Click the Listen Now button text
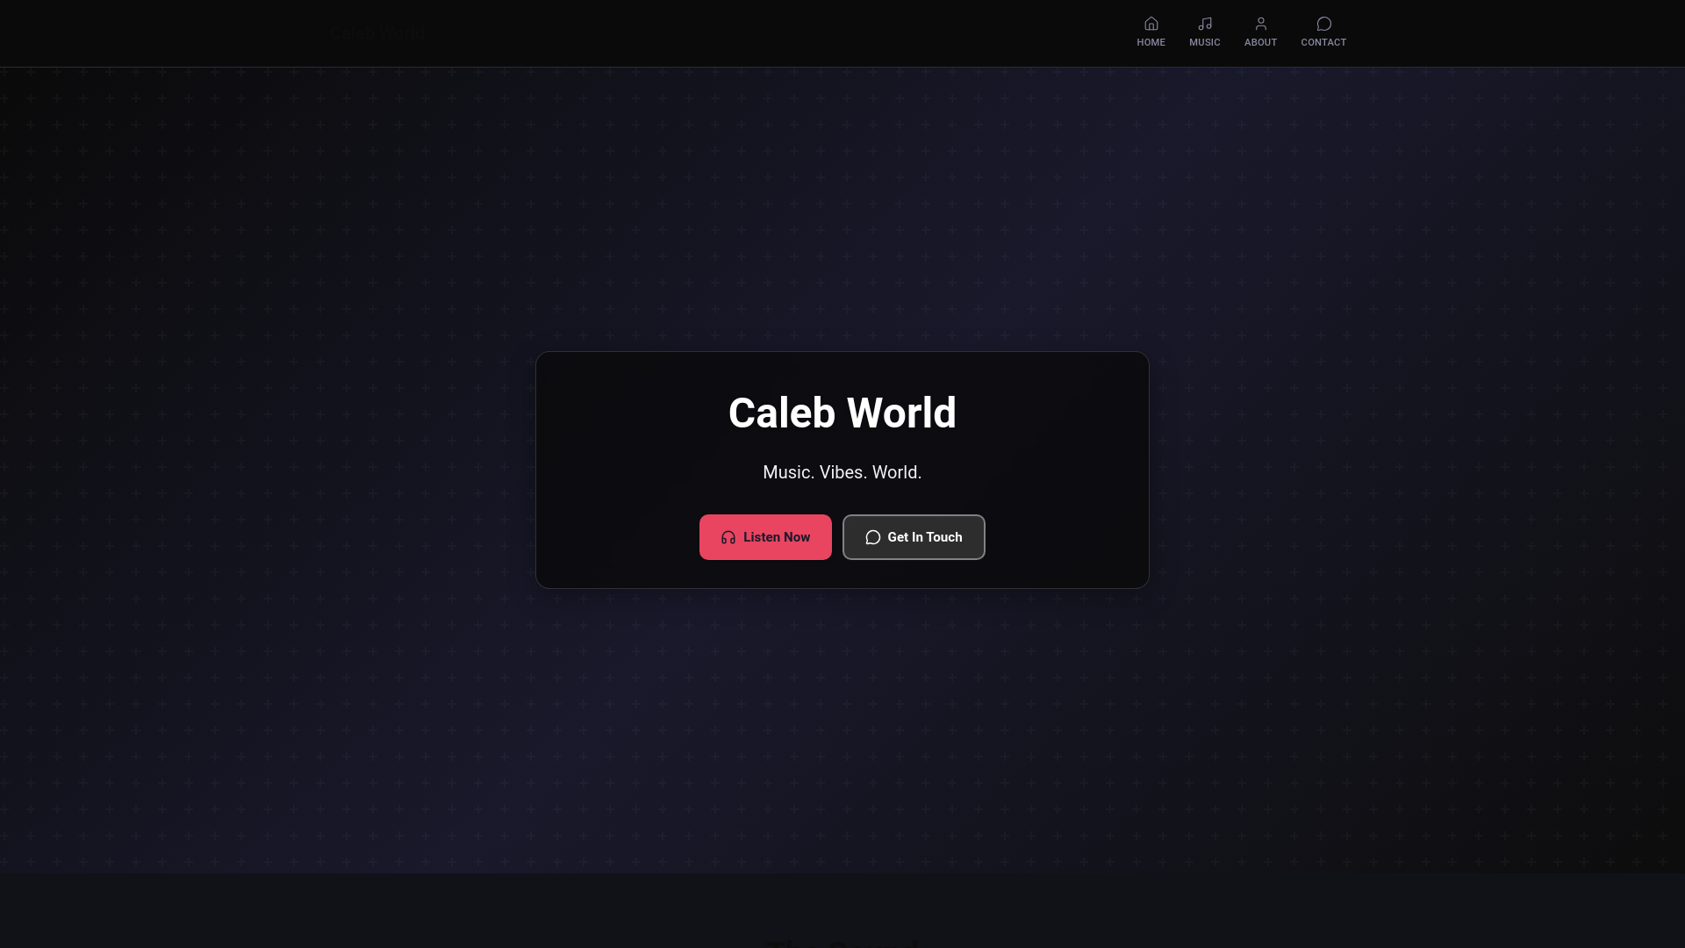1685x948 pixels. tap(777, 537)
